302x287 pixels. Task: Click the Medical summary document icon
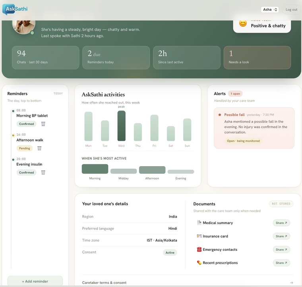coord(199,223)
